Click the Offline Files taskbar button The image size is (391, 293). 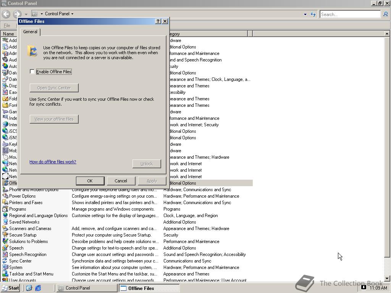pyautogui.click(x=149, y=288)
